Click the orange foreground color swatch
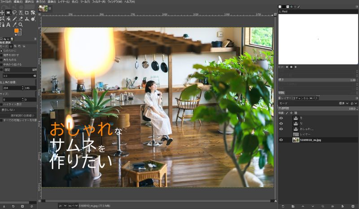Viewport: 359px width, 209px height. coord(16,31)
